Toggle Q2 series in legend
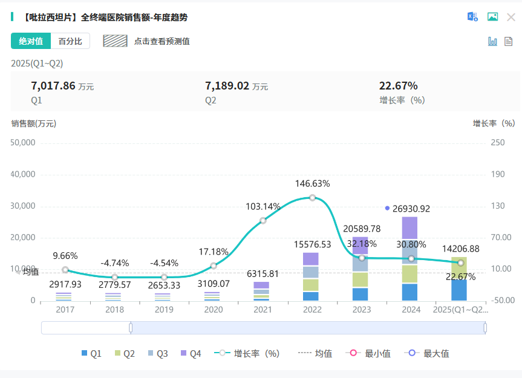This screenshot has width=522, height=378. (x=125, y=354)
